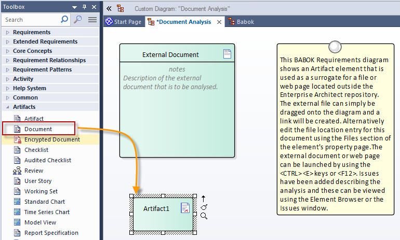Choose the Time Series Chart item
This screenshot has height=240, width=400.
pos(47,212)
